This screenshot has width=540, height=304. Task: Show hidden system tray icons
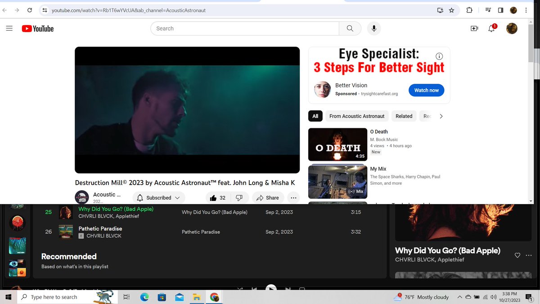(459, 297)
